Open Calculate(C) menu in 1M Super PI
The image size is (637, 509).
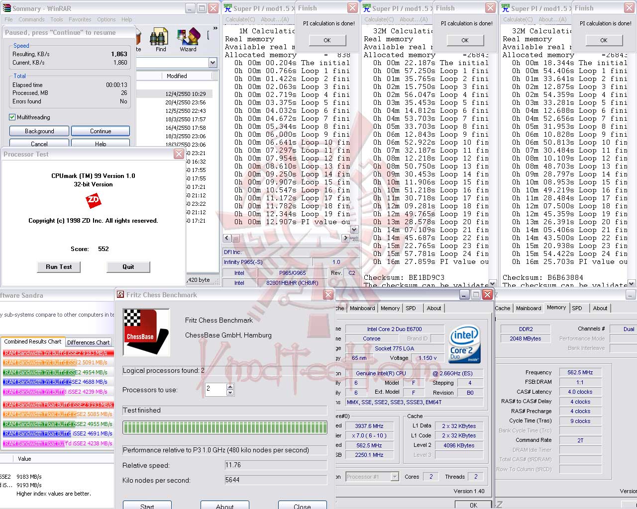pyautogui.click(x=240, y=19)
